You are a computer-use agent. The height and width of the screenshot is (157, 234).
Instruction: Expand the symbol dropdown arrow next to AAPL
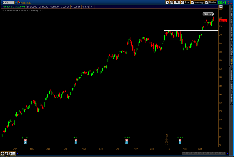[x=16, y=3]
